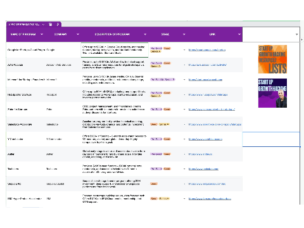Click the yellow Series A chip in the Salesforce row
Screen dimensions: 304x228
(x=164, y=124)
